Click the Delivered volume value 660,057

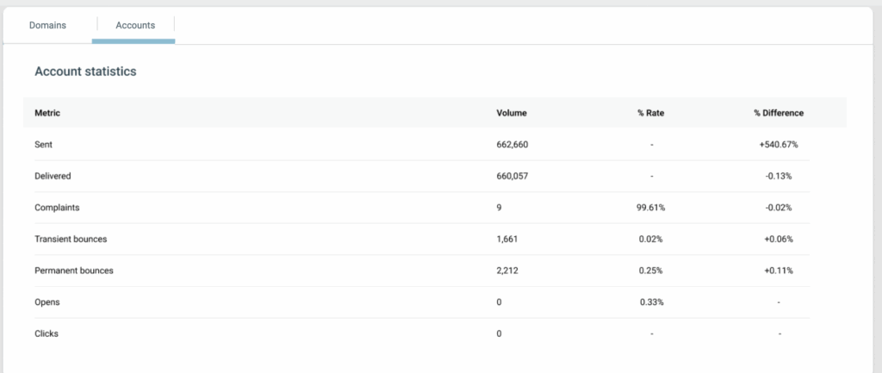(512, 176)
